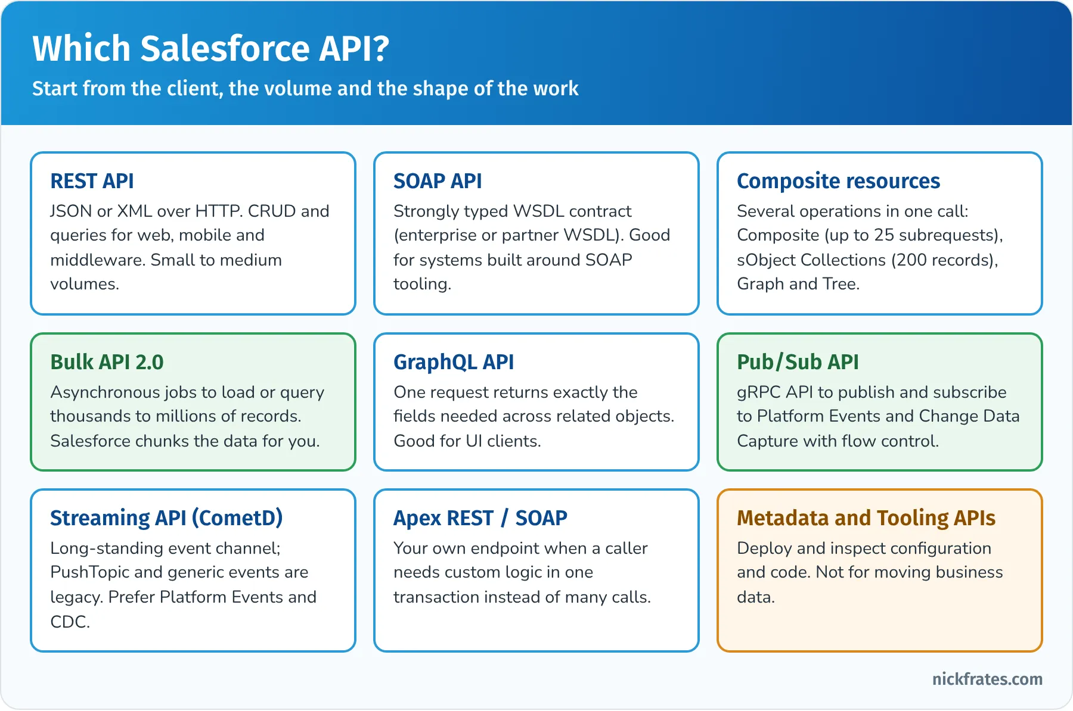Click the Composite resources heading
The width and height of the screenshot is (1073, 711).
click(838, 180)
